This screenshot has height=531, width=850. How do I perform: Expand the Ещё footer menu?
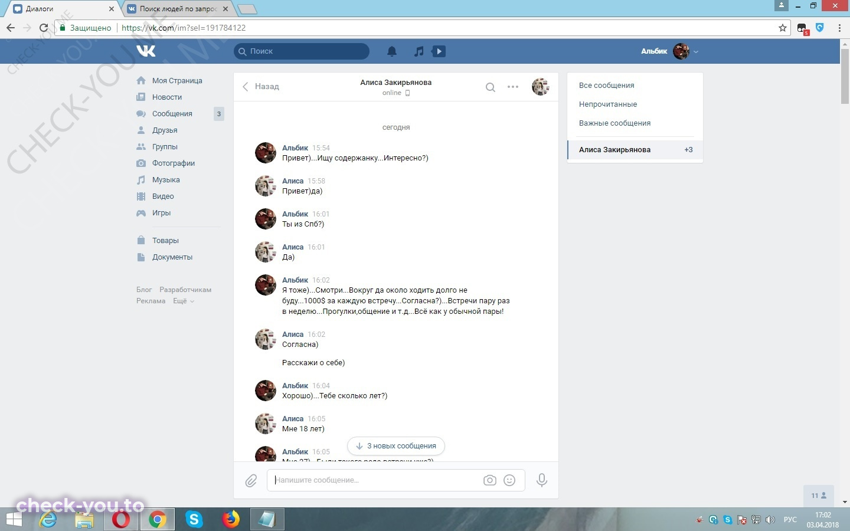click(183, 301)
